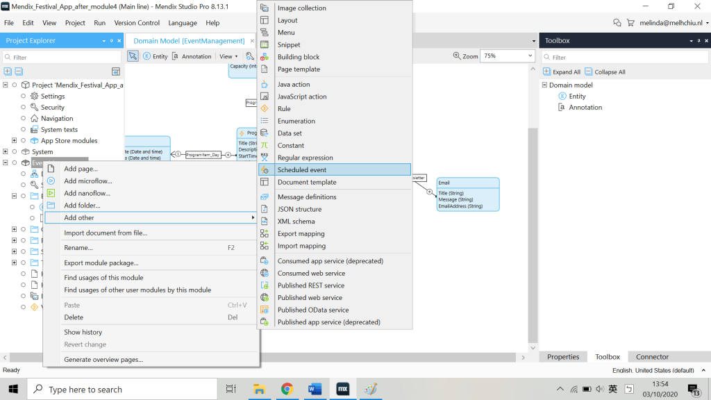The image size is (711, 400).
Task: Click the Annotation button in editor toolbar
Action: 192,56
